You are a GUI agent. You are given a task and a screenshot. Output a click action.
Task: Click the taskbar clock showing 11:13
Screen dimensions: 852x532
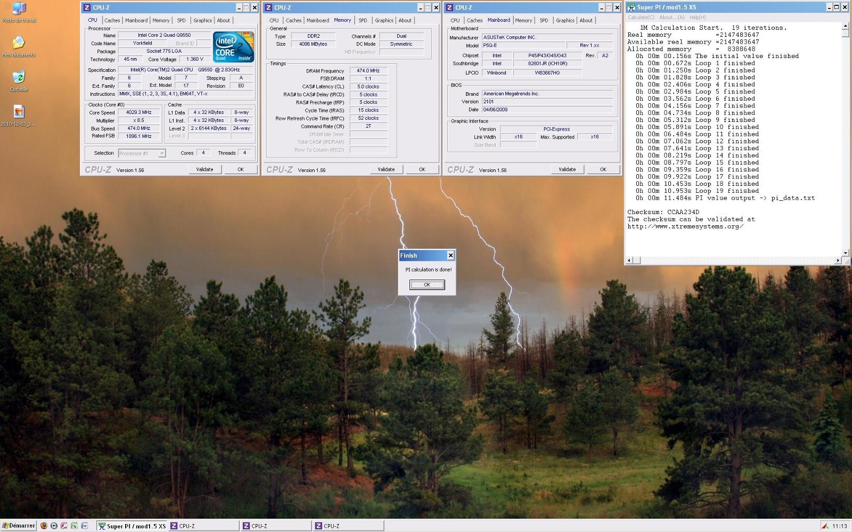[840, 526]
